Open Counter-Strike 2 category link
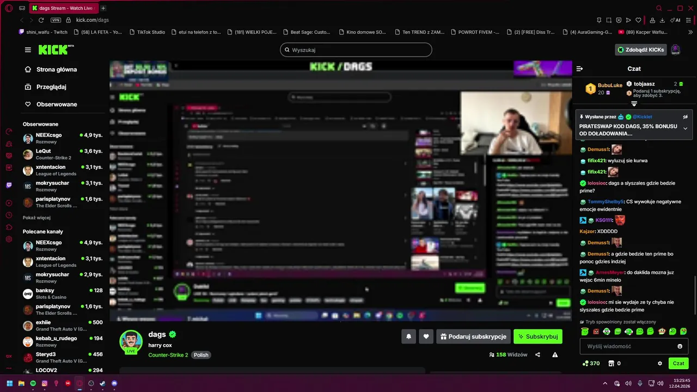697x392 pixels. 168,355
